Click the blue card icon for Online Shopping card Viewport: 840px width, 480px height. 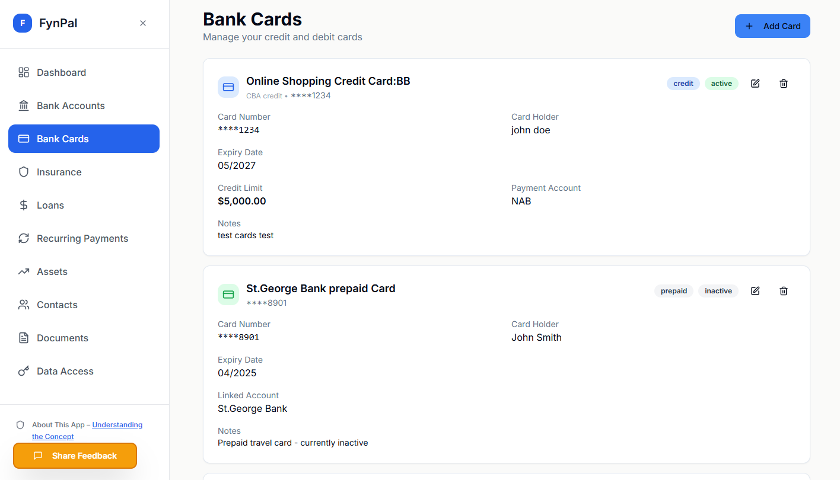tap(228, 87)
